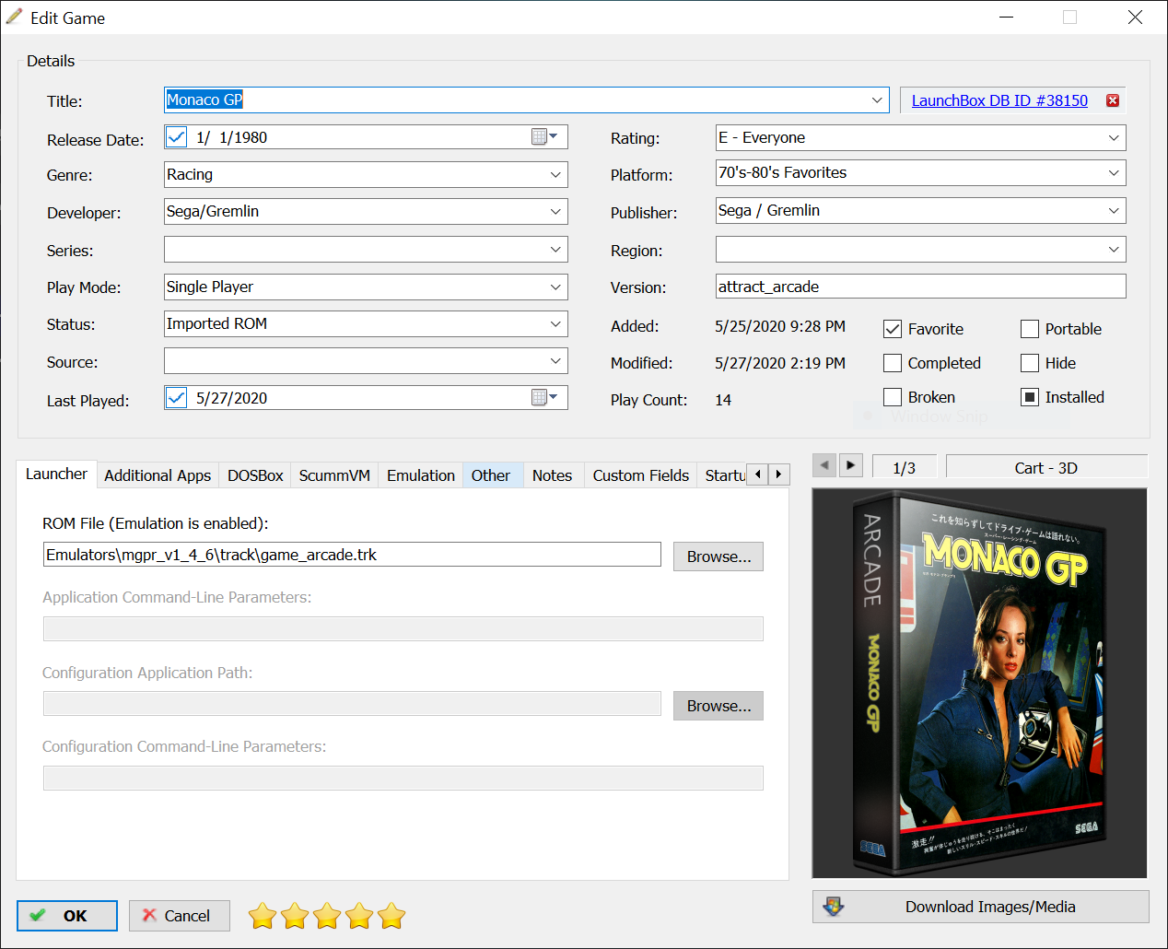
Task: Show next image with right arrow
Action: 851,465
